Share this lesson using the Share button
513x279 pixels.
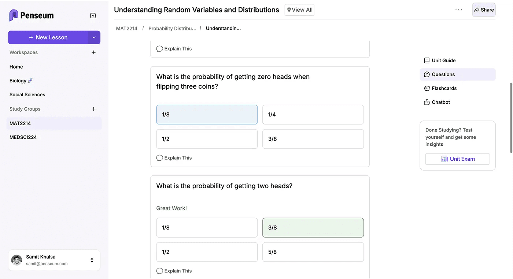click(x=484, y=10)
